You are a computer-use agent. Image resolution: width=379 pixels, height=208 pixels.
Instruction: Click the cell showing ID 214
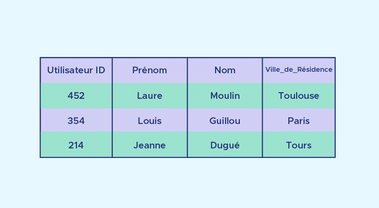click(76, 145)
